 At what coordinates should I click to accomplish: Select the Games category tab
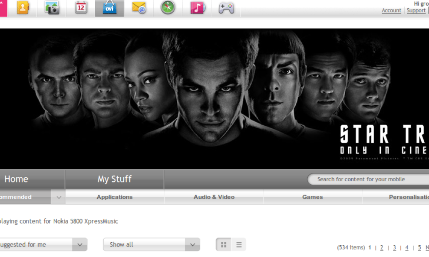pyautogui.click(x=313, y=197)
